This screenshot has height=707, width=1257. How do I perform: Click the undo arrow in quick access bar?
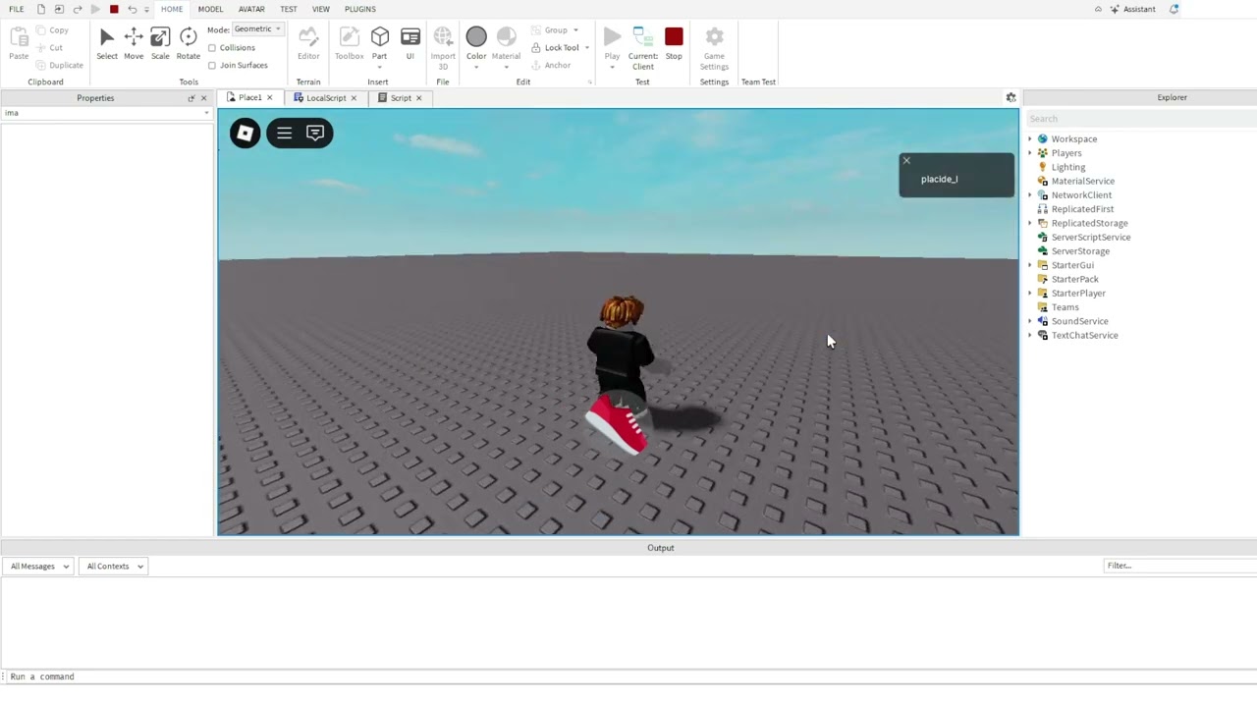[132, 9]
